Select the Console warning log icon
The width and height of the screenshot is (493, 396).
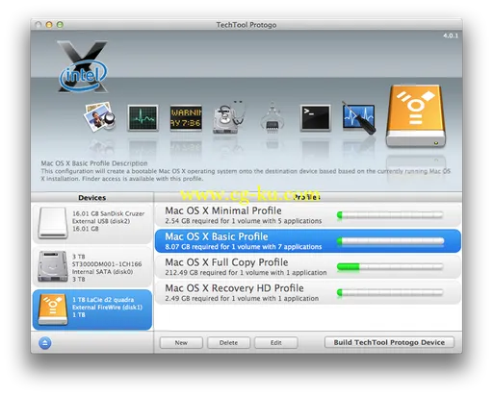pyautogui.click(x=186, y=118)
